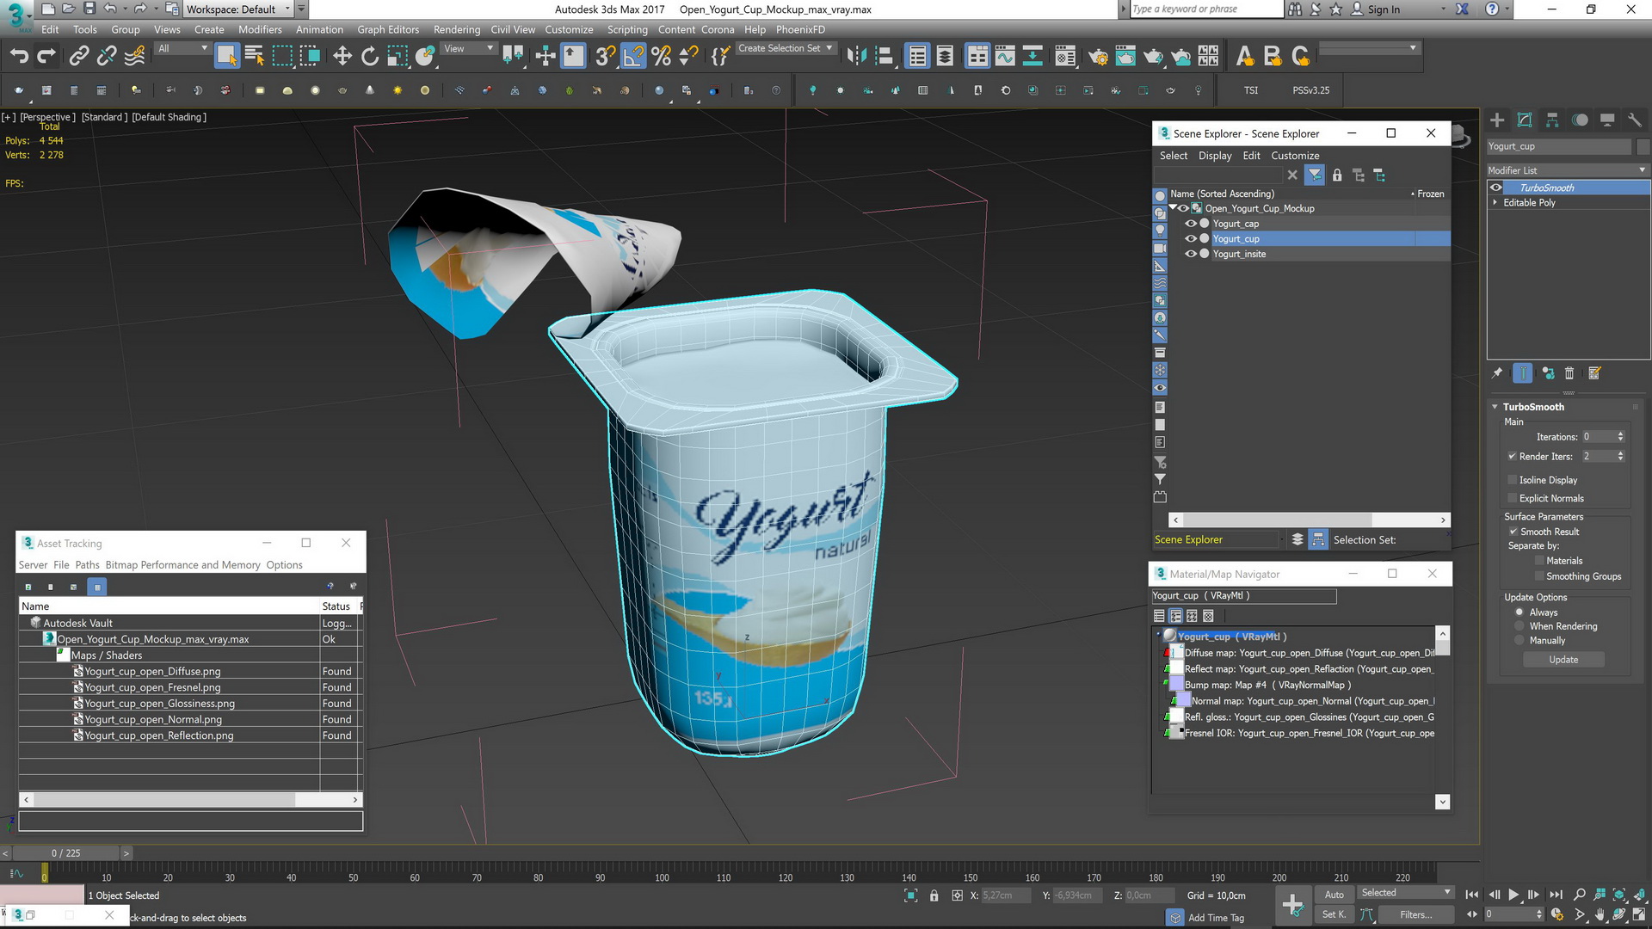
Task: Activate the Select Object tool
Action: (x=226, y=57)
